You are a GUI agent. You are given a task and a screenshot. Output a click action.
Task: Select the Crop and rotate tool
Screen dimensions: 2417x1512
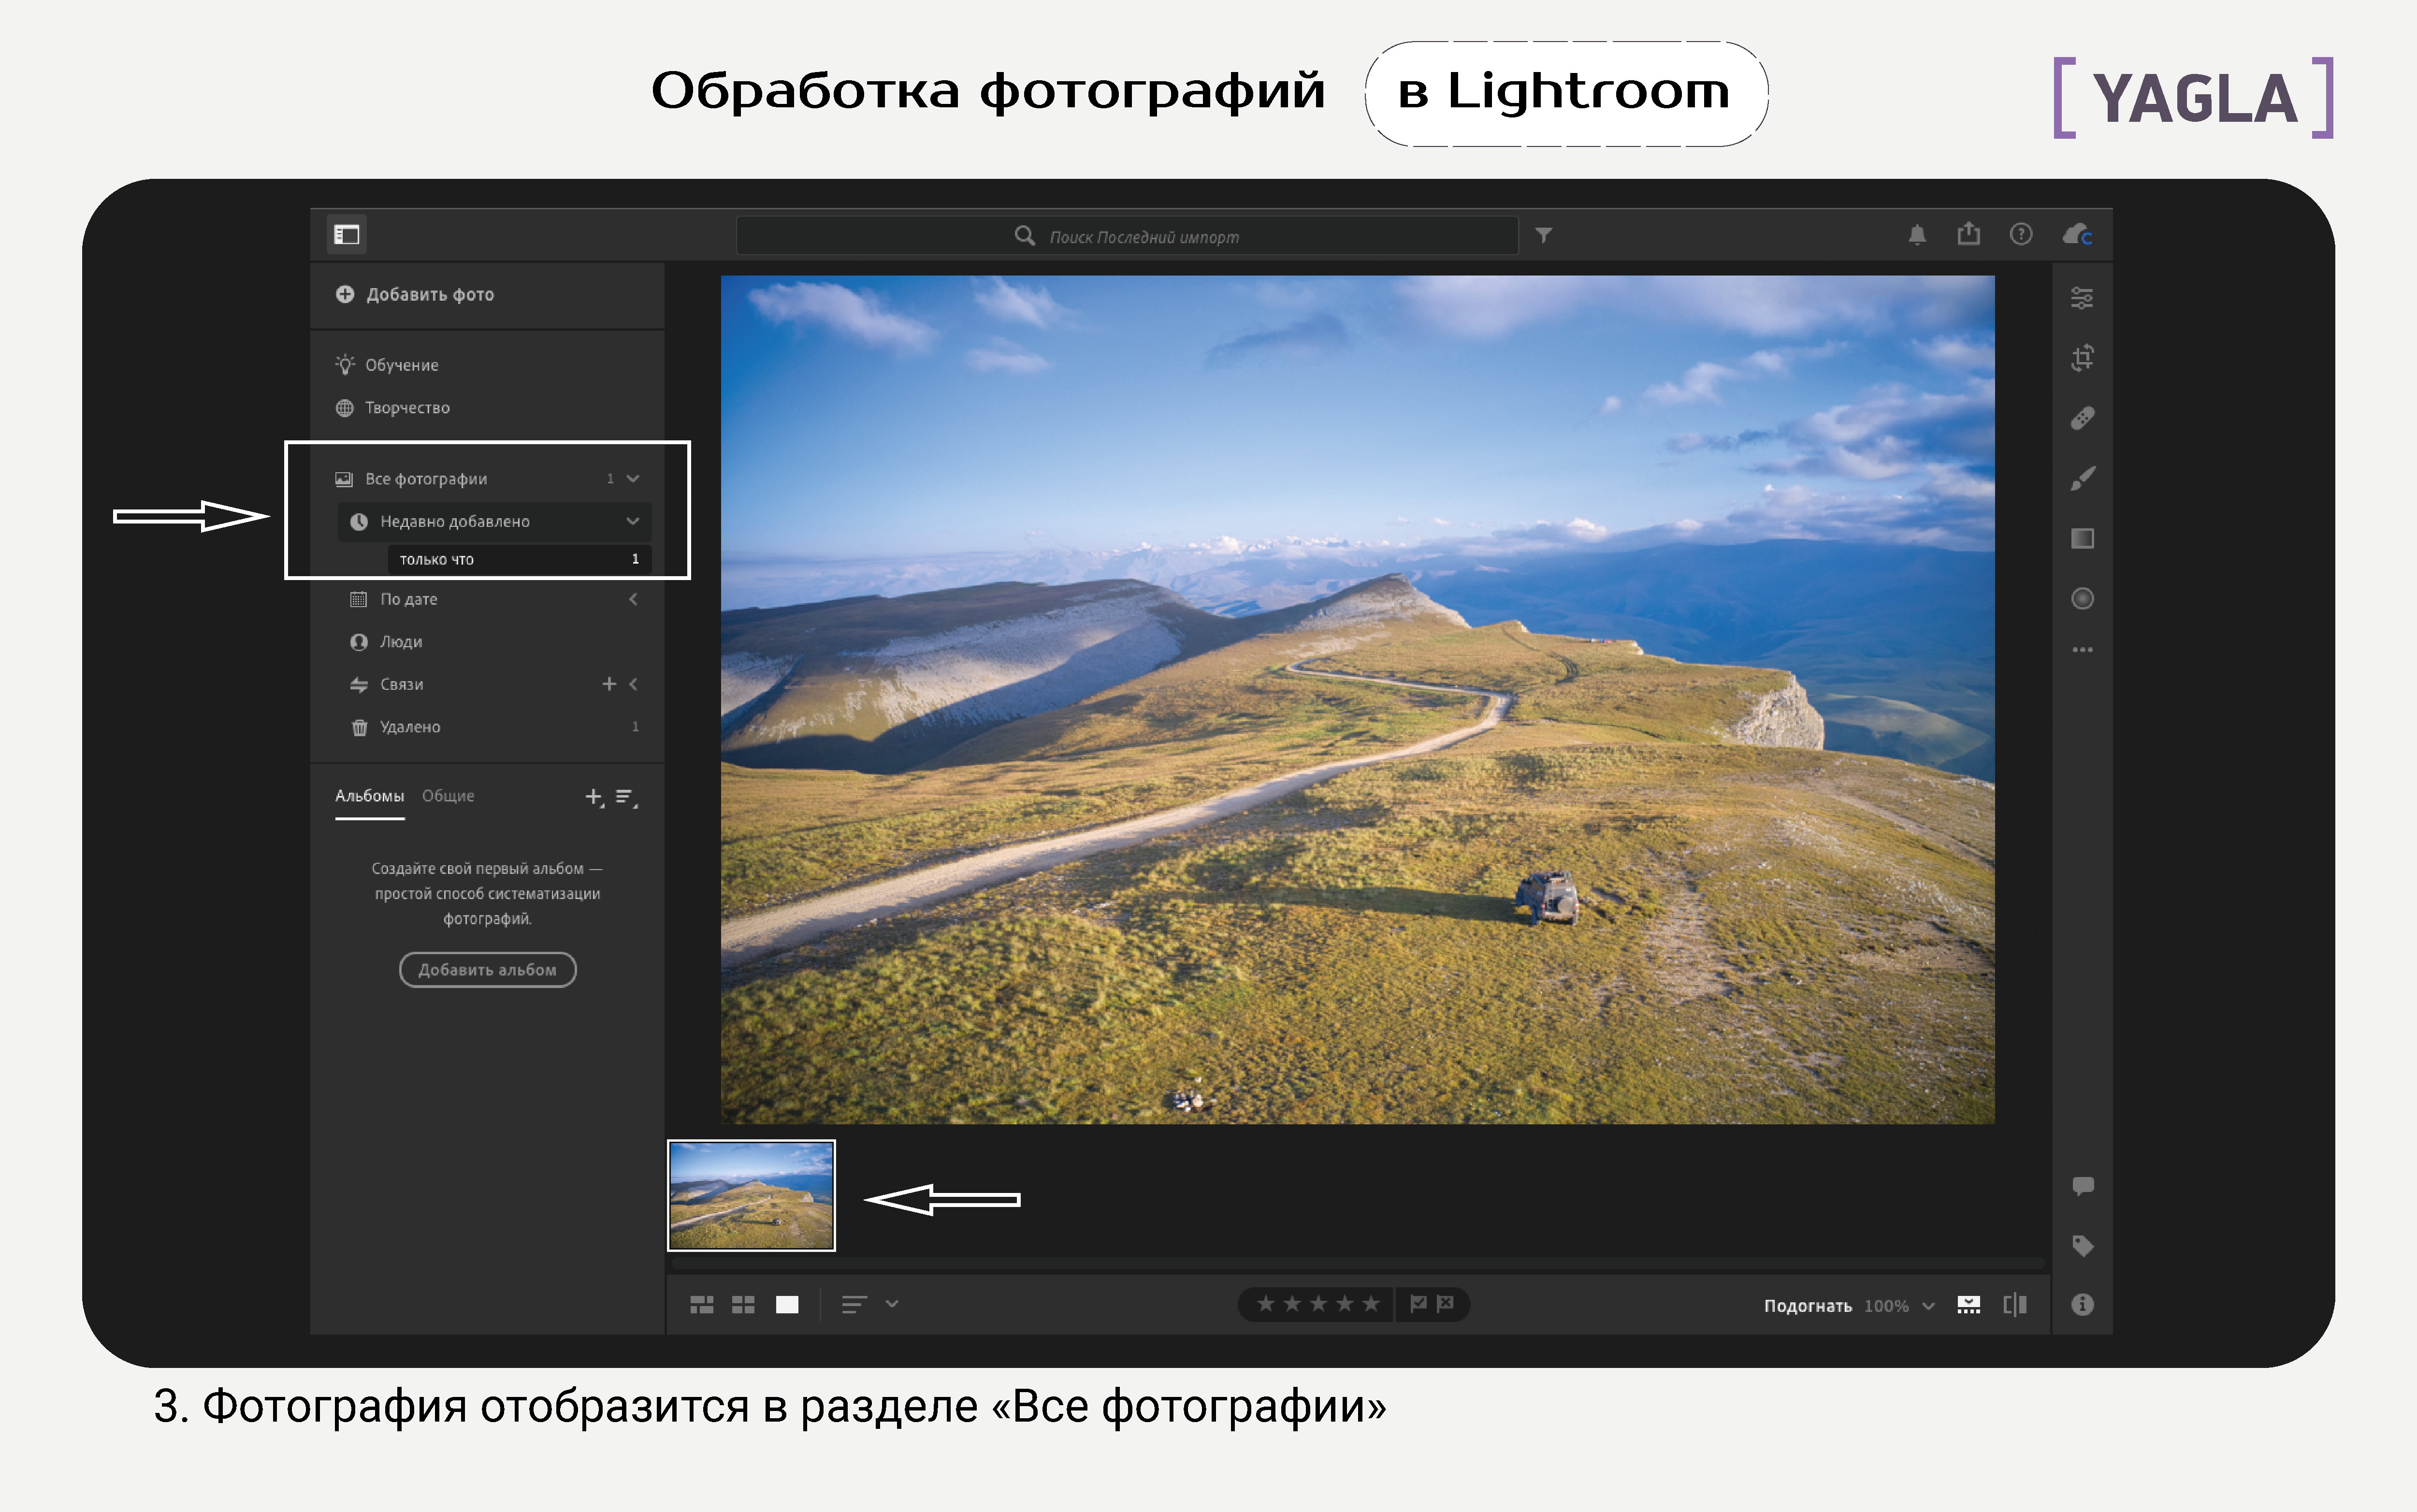pyautogui.click(x=2082, y=358)
